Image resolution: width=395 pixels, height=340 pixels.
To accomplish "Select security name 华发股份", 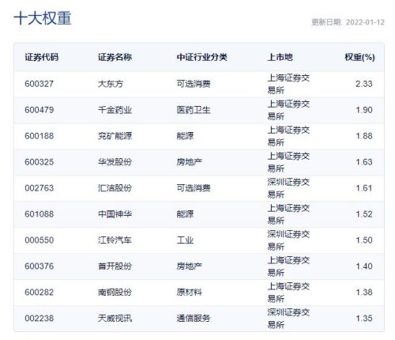I will 115,162.
